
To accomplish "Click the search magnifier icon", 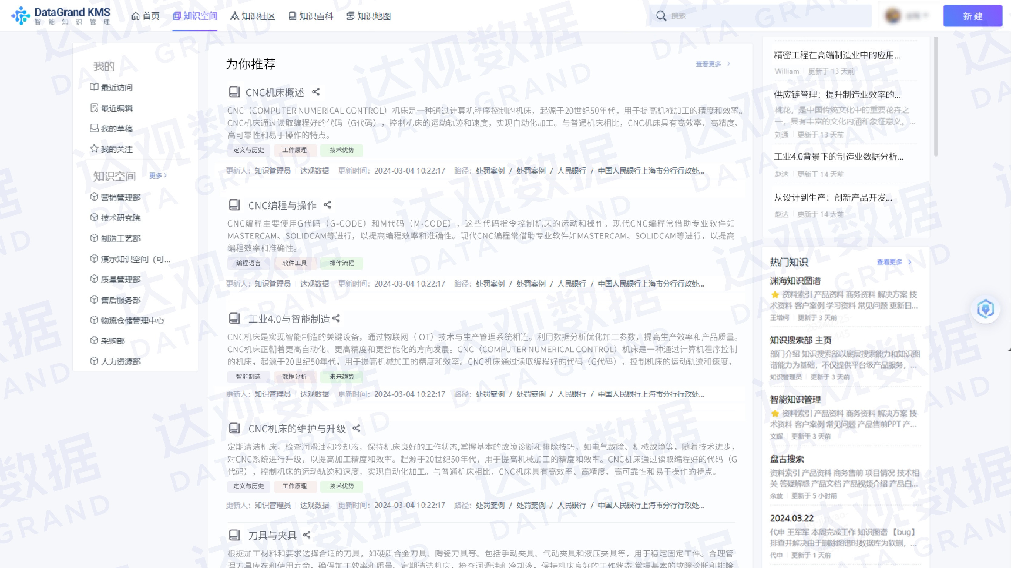I will tap(661, 16).
